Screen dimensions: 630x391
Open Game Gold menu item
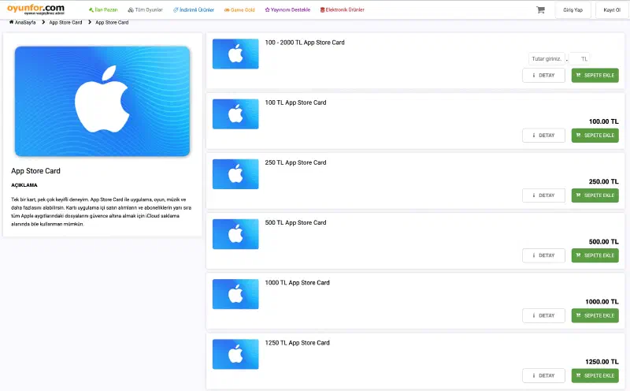(239, 9)
